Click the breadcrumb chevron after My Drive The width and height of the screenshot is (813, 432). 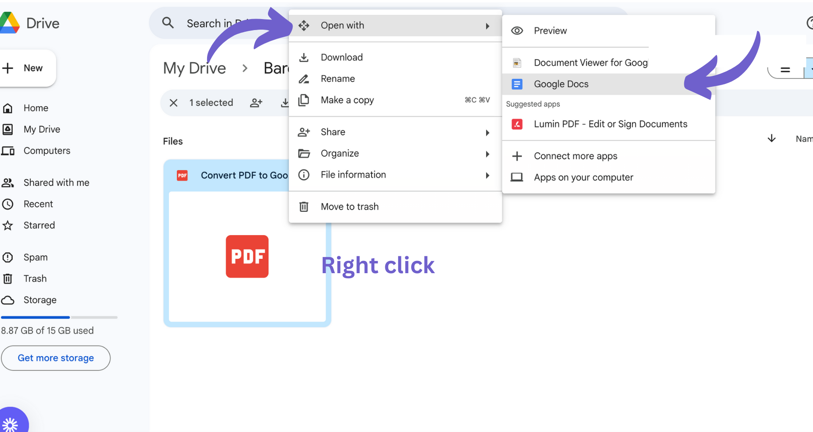(x=245, y=68)
